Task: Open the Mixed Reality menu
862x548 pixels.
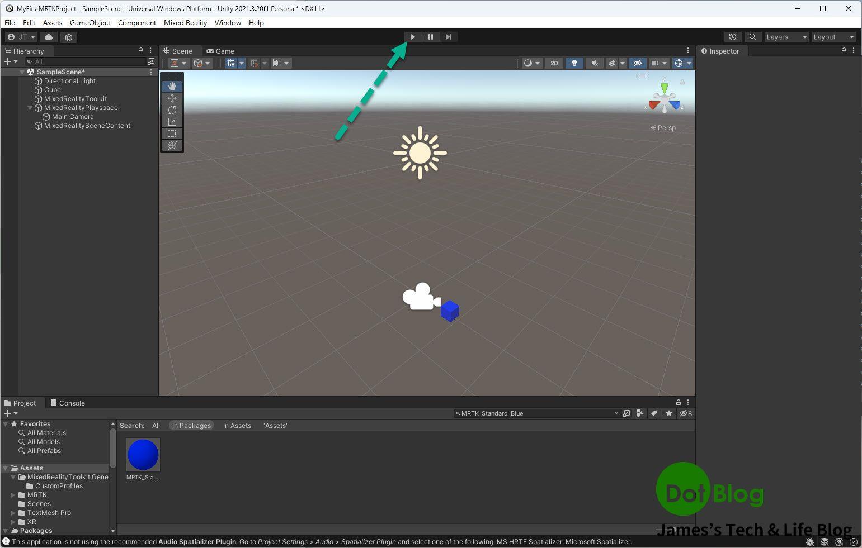Action: (x=185, y=22)
